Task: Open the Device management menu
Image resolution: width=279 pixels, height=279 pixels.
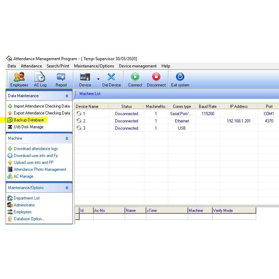Action: coord(138,66)
